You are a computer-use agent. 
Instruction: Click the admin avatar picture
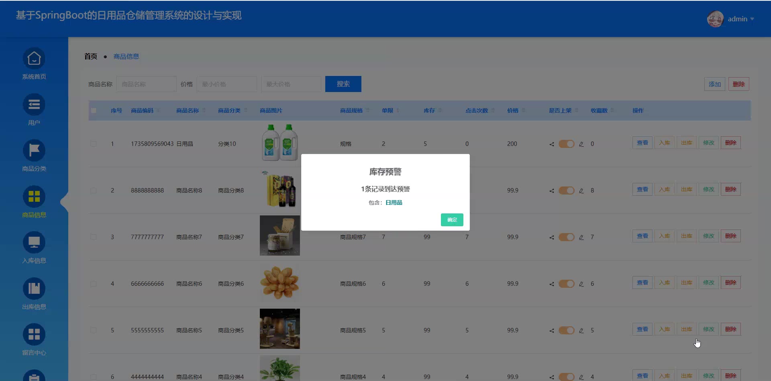click(x=715, y=19)
